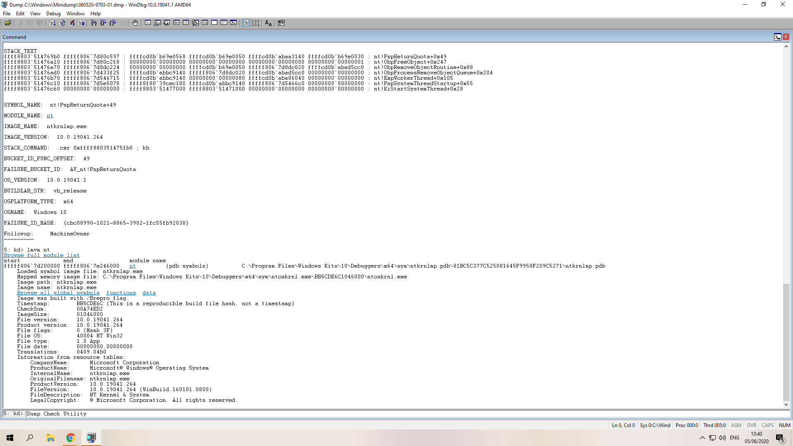793x446 pixels.
Task: Open the volume control tray icon
Action: pyautogui.click(x=722, y=438)
